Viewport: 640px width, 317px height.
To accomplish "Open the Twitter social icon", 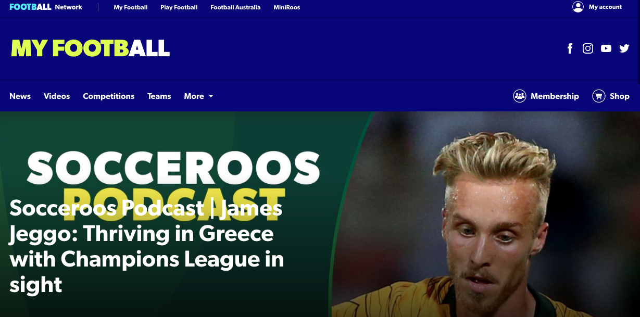I will click(624, 48).
